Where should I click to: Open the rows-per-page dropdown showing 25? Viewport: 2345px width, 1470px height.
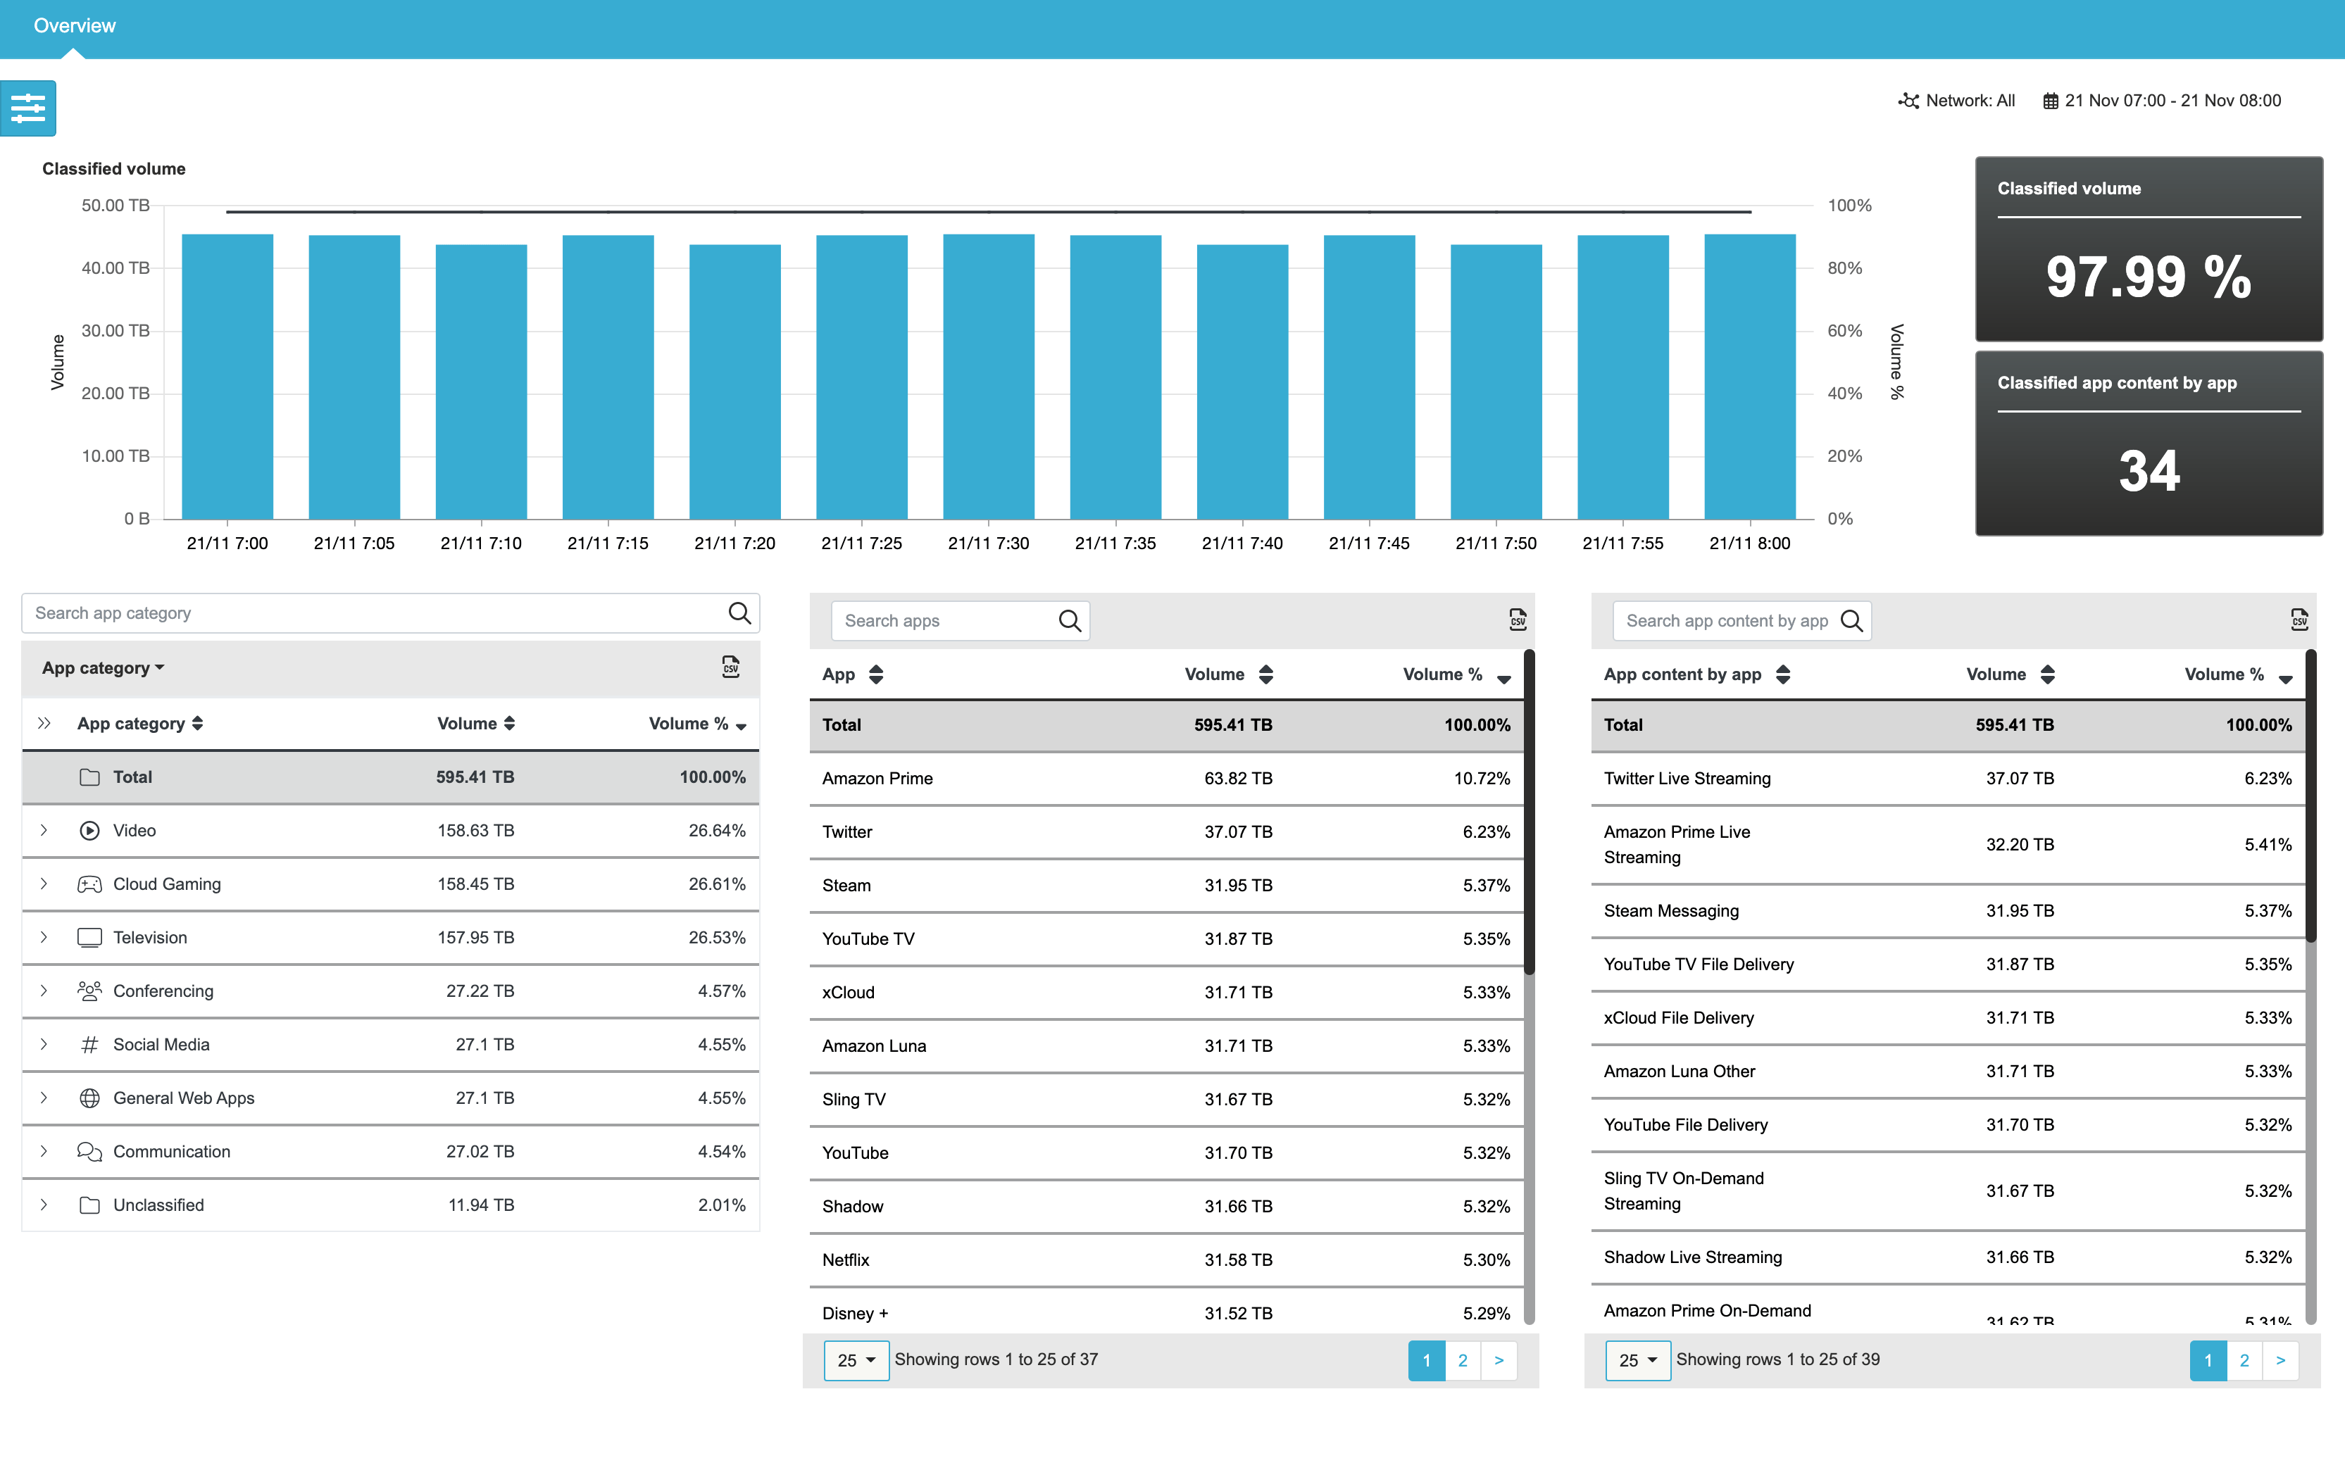click(x=856, y=1360)
